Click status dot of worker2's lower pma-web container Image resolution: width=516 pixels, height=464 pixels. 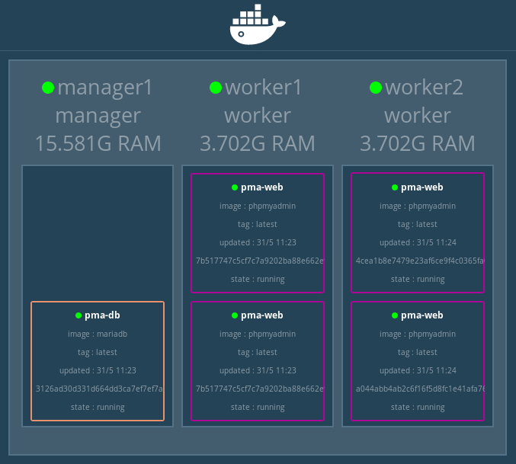point(395,315)
